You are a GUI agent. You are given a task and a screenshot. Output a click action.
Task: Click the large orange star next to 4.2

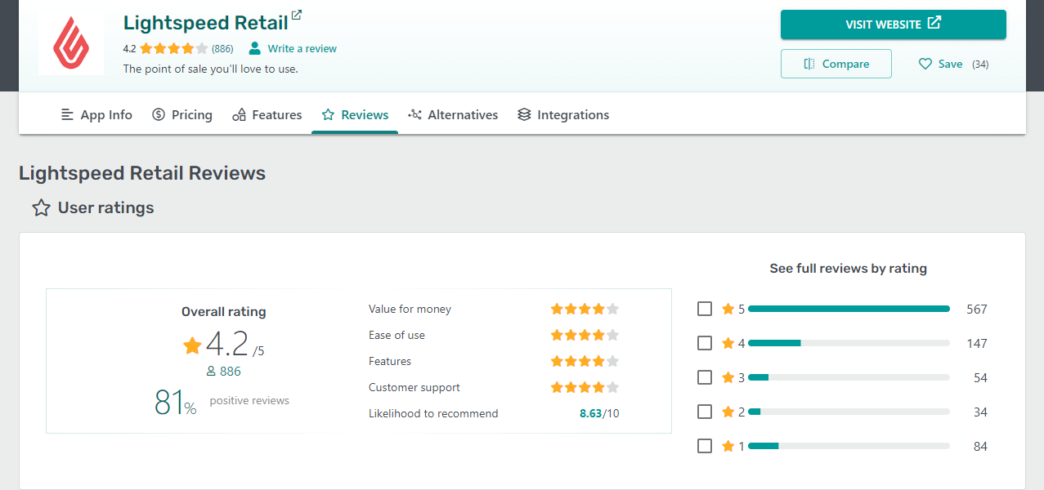192,345
